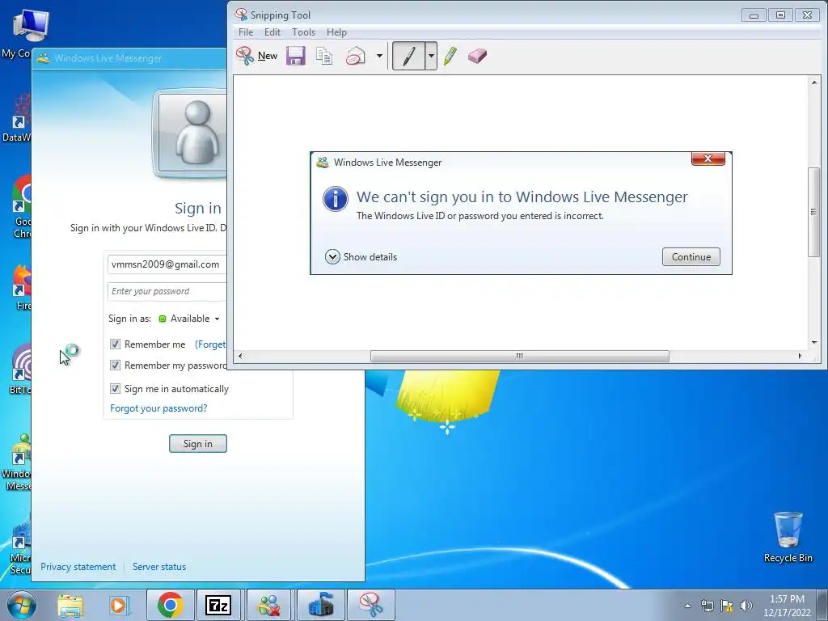This screenshot has width=828, height=621.
Task: Maximize the Snipping Tool window
Action: pyautogui.click(x=780, y=15)
